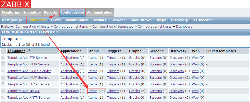Open Template App IMAP Service

(x=28, y=78)
